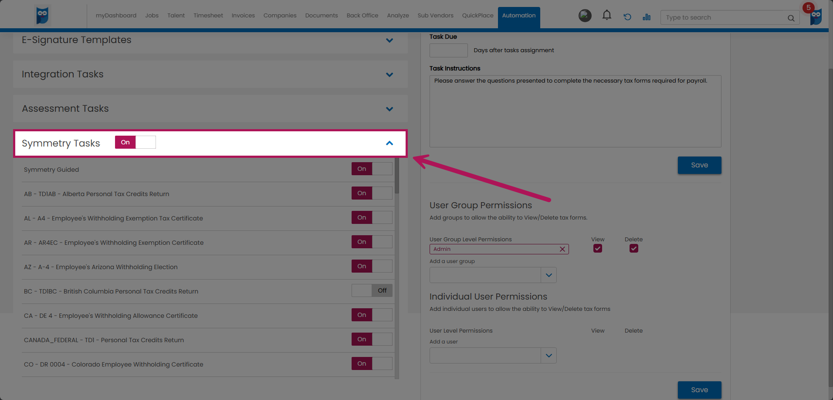Collapse Symmetry Tasks section chevron
Image resolution: width=833 pixels, height=400 pixels.
389,143
